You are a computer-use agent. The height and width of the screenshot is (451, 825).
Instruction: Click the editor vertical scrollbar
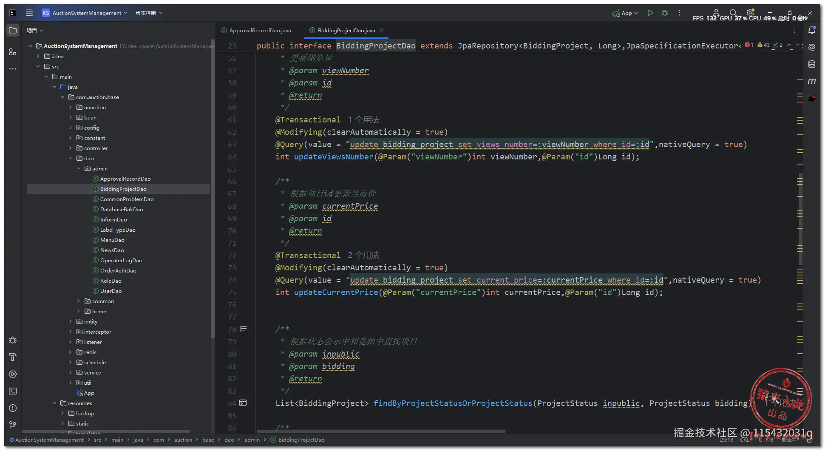(x=801, y=219)
